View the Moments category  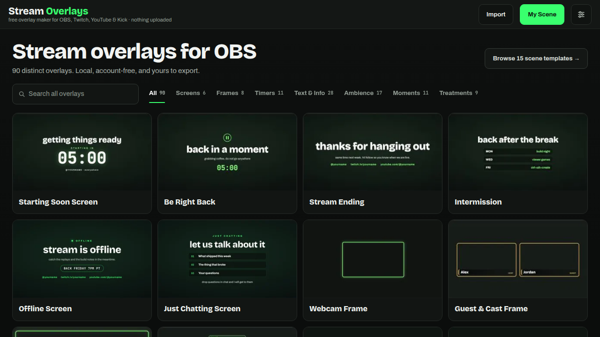(411, 93)
